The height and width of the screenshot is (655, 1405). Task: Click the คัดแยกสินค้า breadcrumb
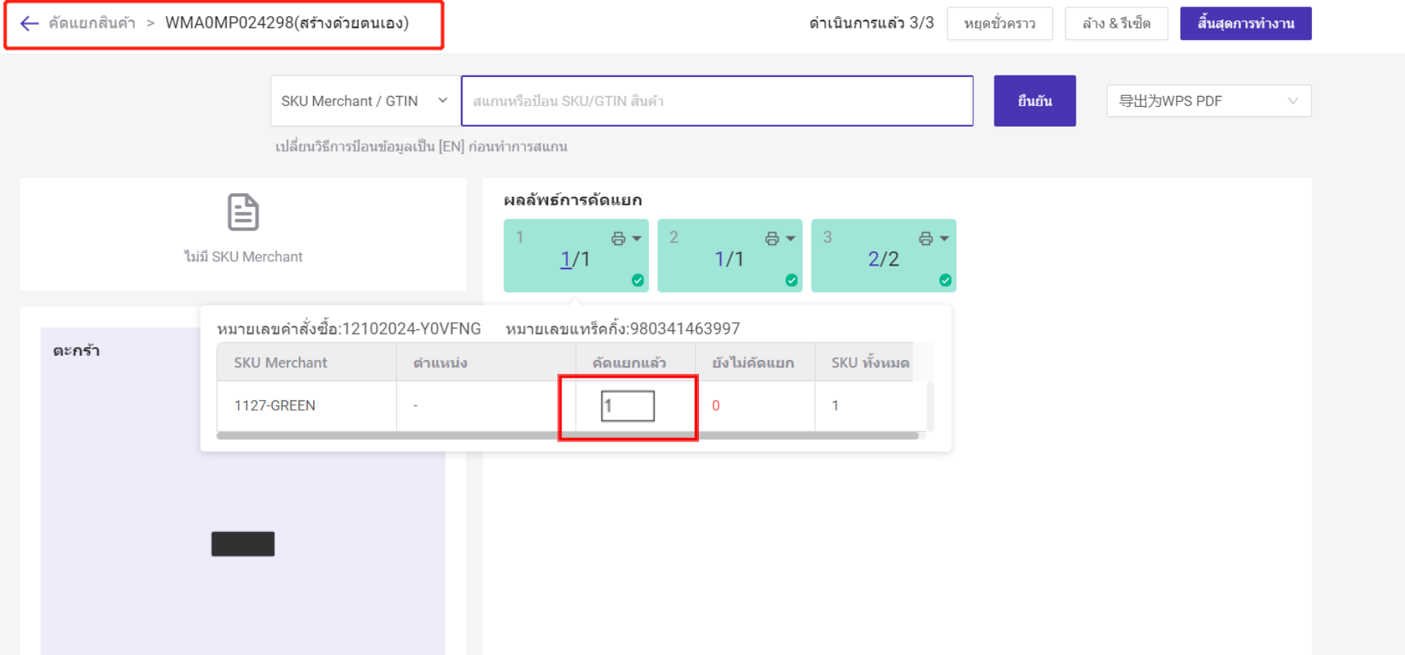[92, 23]
